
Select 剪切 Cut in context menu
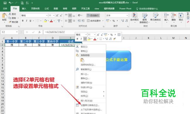pyautogui.click(x=91, y=47)
